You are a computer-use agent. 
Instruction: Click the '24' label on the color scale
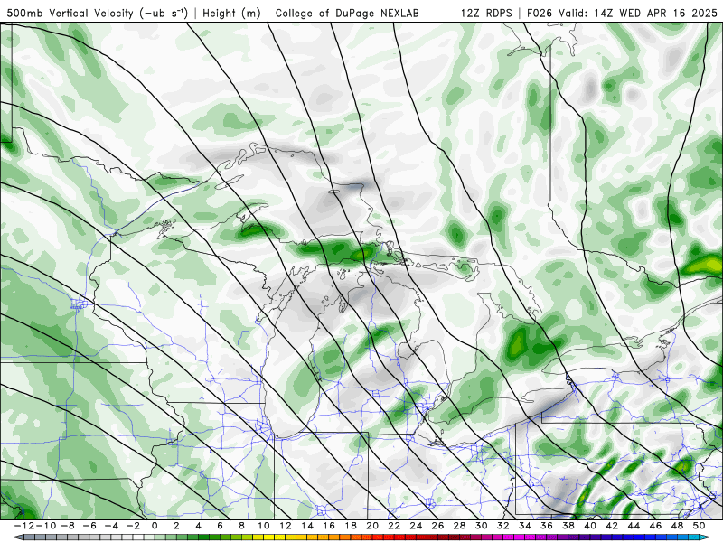416,526
